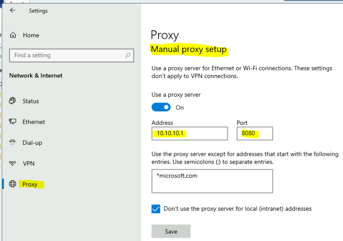Click the Port field showing 8080
This screenshot has height=241, width=343.
tap(255, 133)
